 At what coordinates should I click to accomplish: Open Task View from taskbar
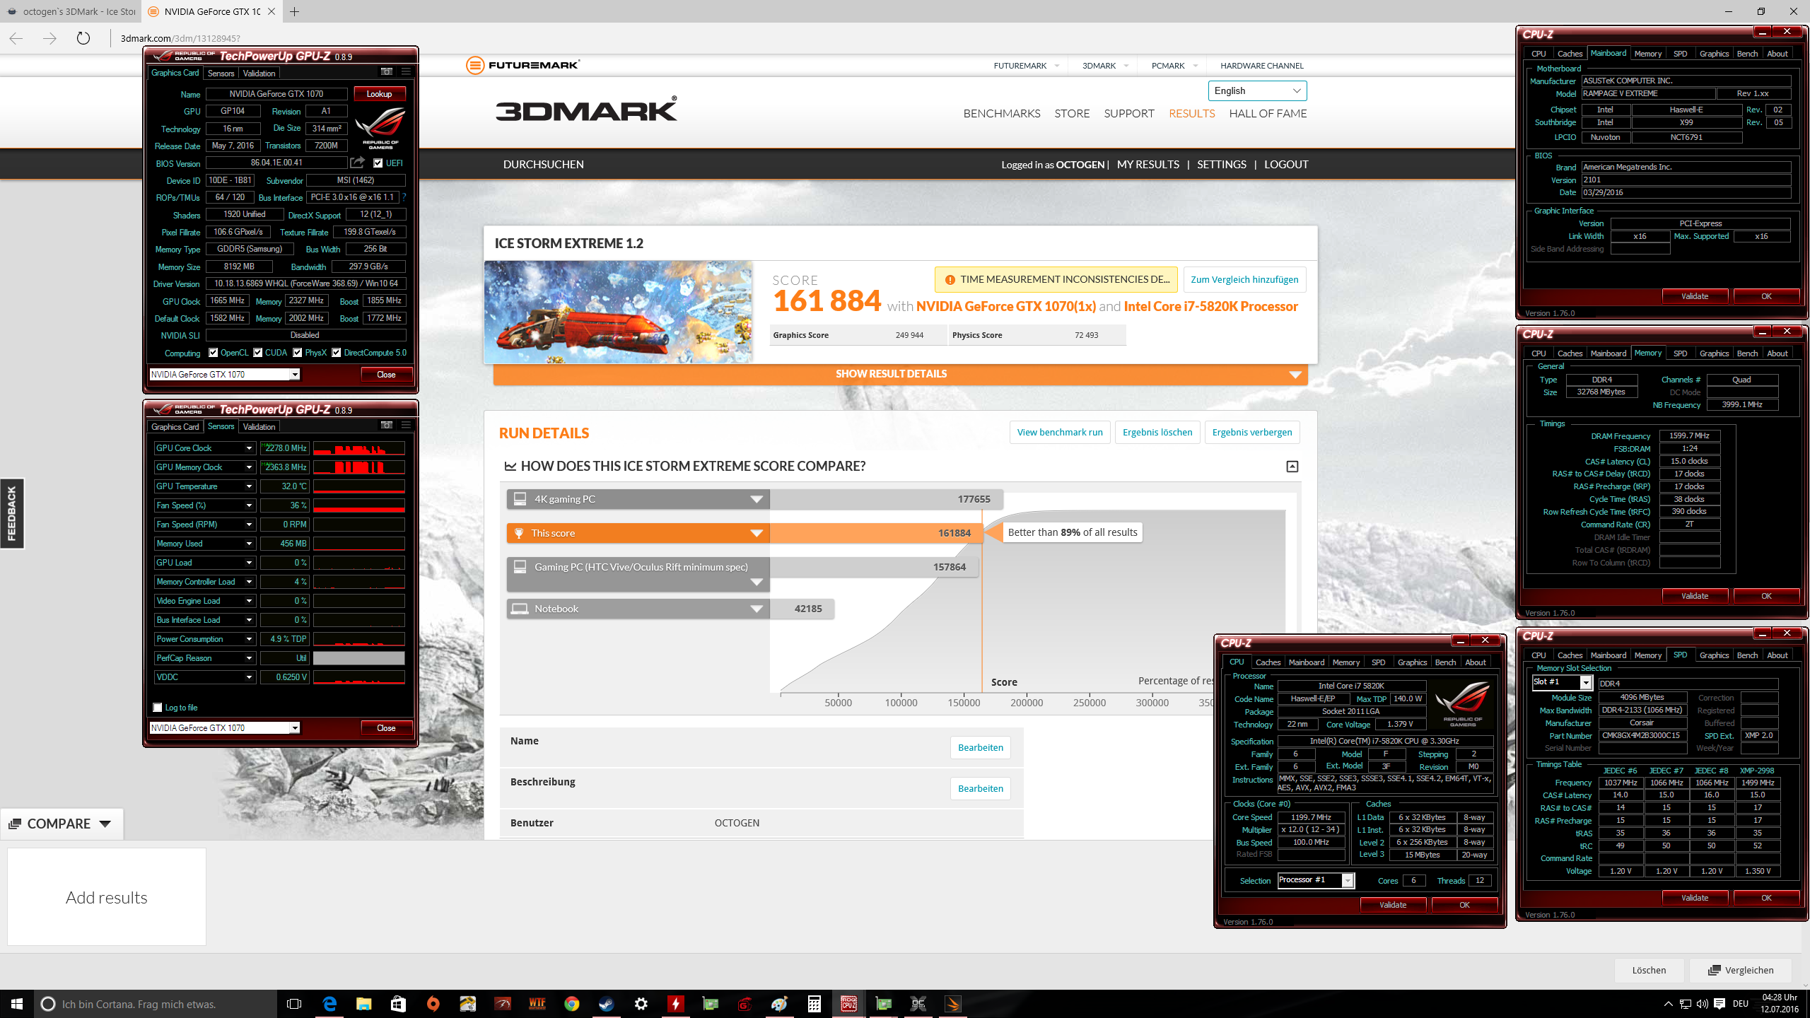pyautogui.click(x=294, y=1004)
